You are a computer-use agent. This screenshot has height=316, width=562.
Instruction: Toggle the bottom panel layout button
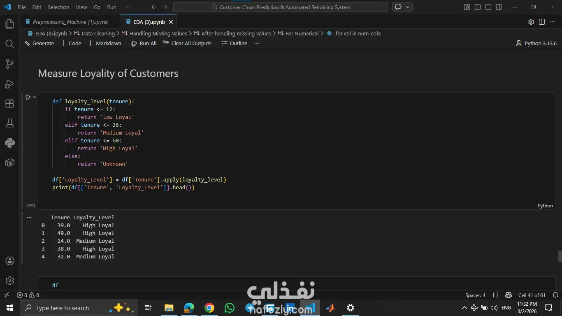(488, 7)
